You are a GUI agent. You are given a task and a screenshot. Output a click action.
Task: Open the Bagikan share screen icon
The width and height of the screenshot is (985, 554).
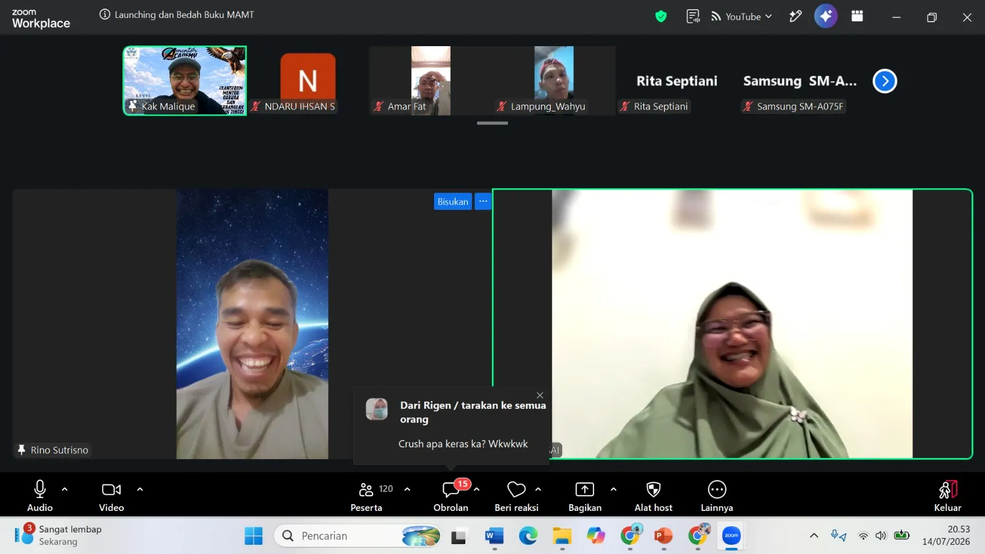pyautogui.click(x=584, y=496)
